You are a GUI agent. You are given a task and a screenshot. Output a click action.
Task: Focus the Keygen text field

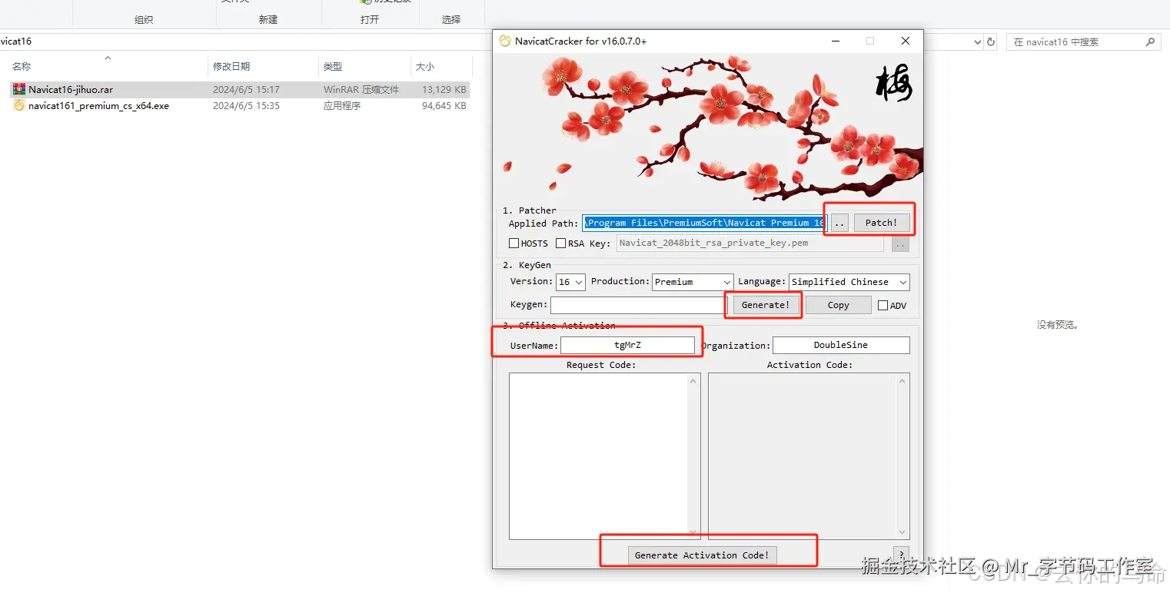(638, 305)
